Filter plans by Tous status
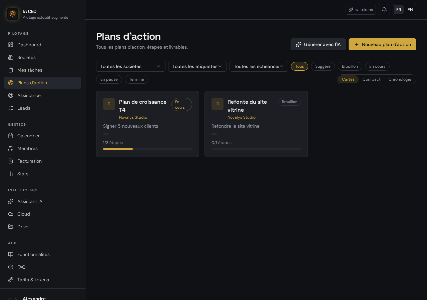This screenshot has width=427, height=300. coord(300,66)
